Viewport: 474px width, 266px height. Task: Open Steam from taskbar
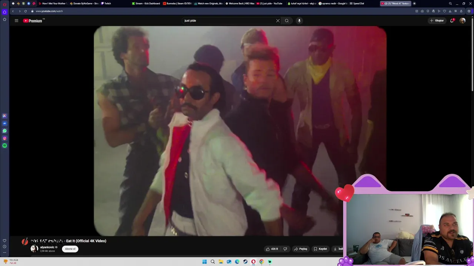point(245,262)
